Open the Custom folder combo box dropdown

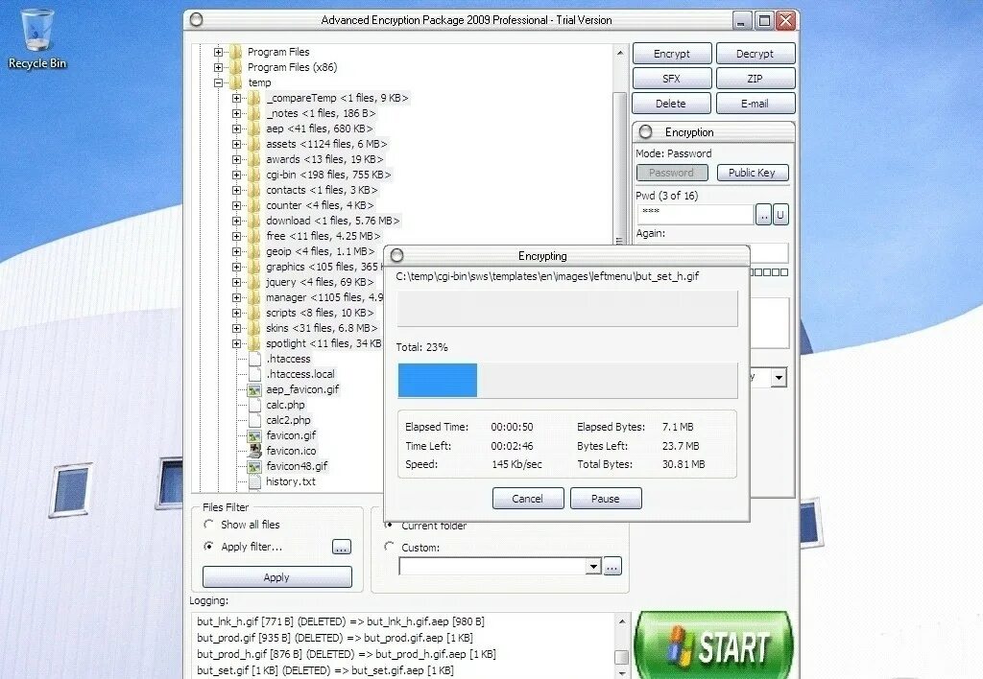[593, 566]
